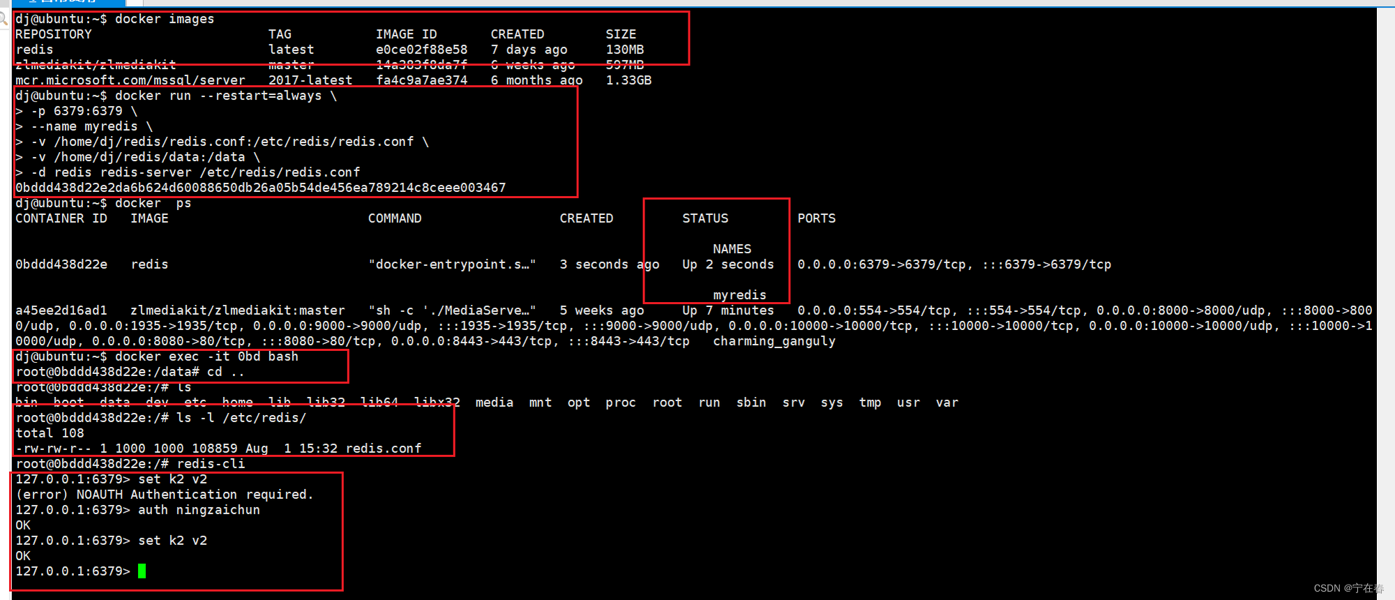The image size is (1395, 600).
Task: Click the SIZE column header
Action: pos(621,34)
